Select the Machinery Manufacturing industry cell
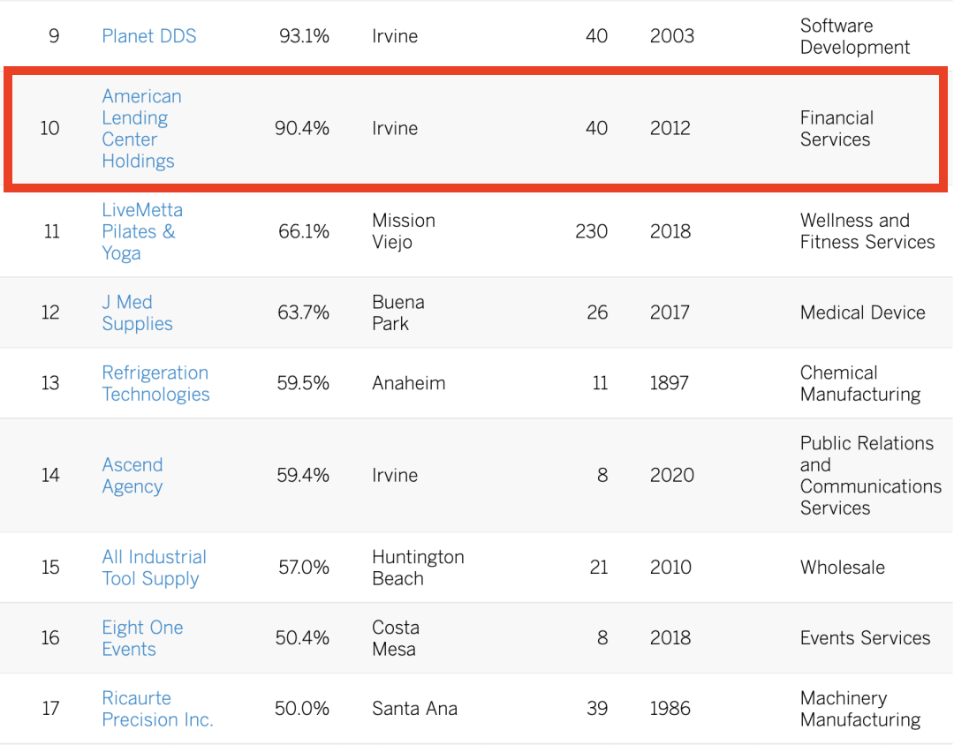Viewport: 954px width, 745px height. tap(859, 709)
